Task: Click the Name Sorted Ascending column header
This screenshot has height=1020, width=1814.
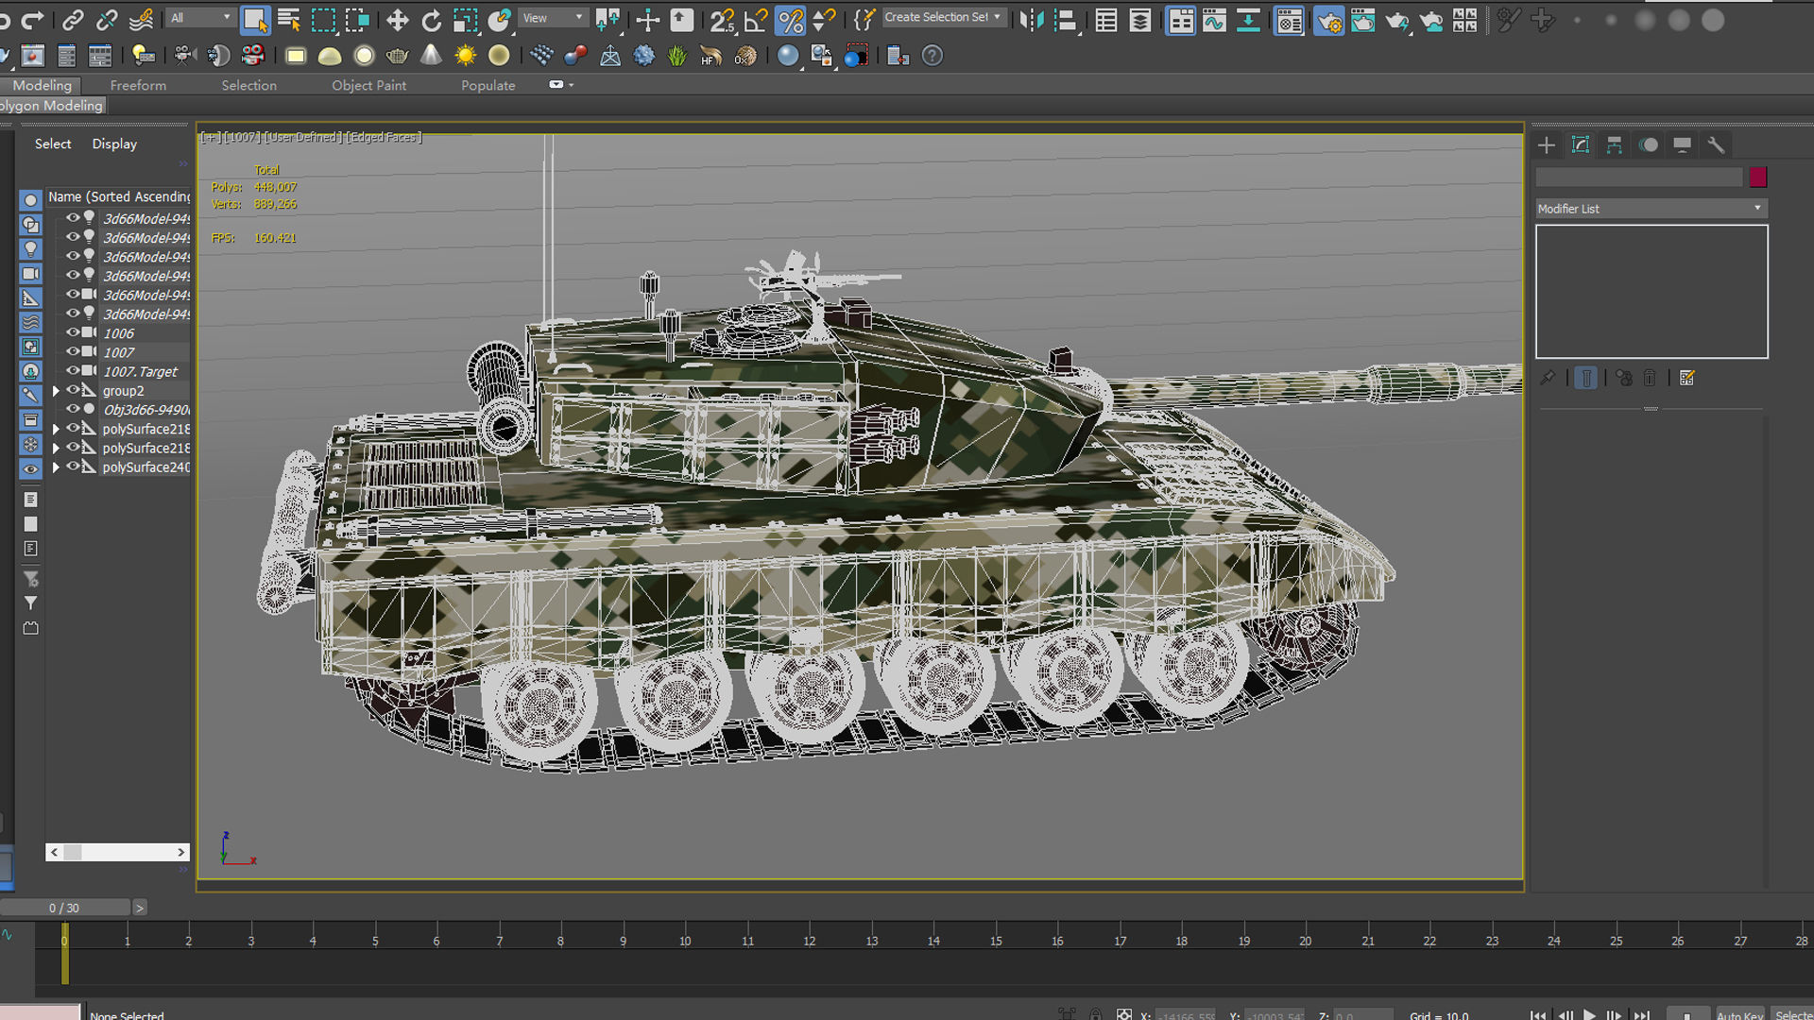Action: pyautogui.click(x=118, y=196)
